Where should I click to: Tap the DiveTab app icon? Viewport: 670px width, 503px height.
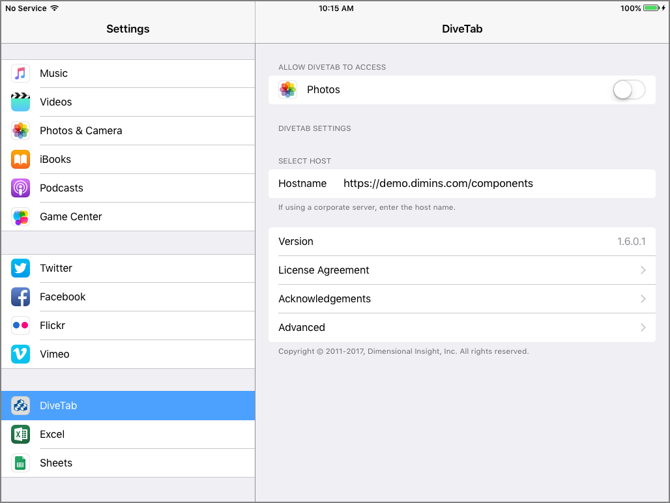(x=20, y=406)
